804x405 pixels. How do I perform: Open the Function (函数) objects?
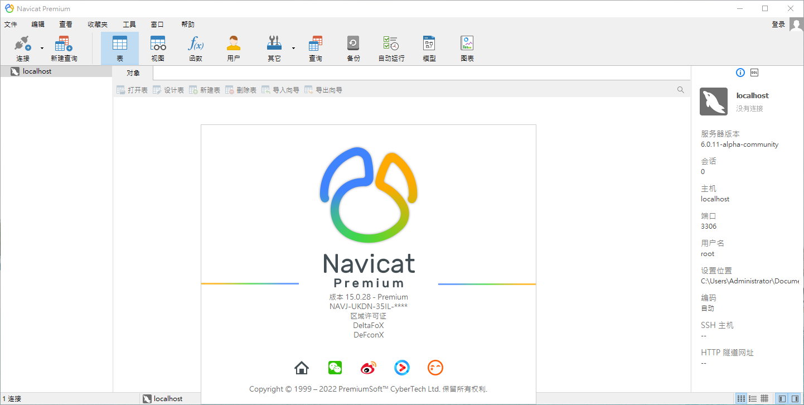[x=196, y=48]
